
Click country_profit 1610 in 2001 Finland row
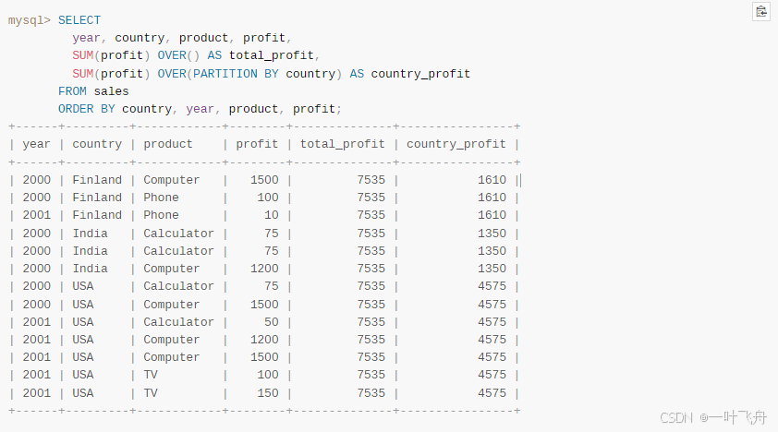coord(492,215)
